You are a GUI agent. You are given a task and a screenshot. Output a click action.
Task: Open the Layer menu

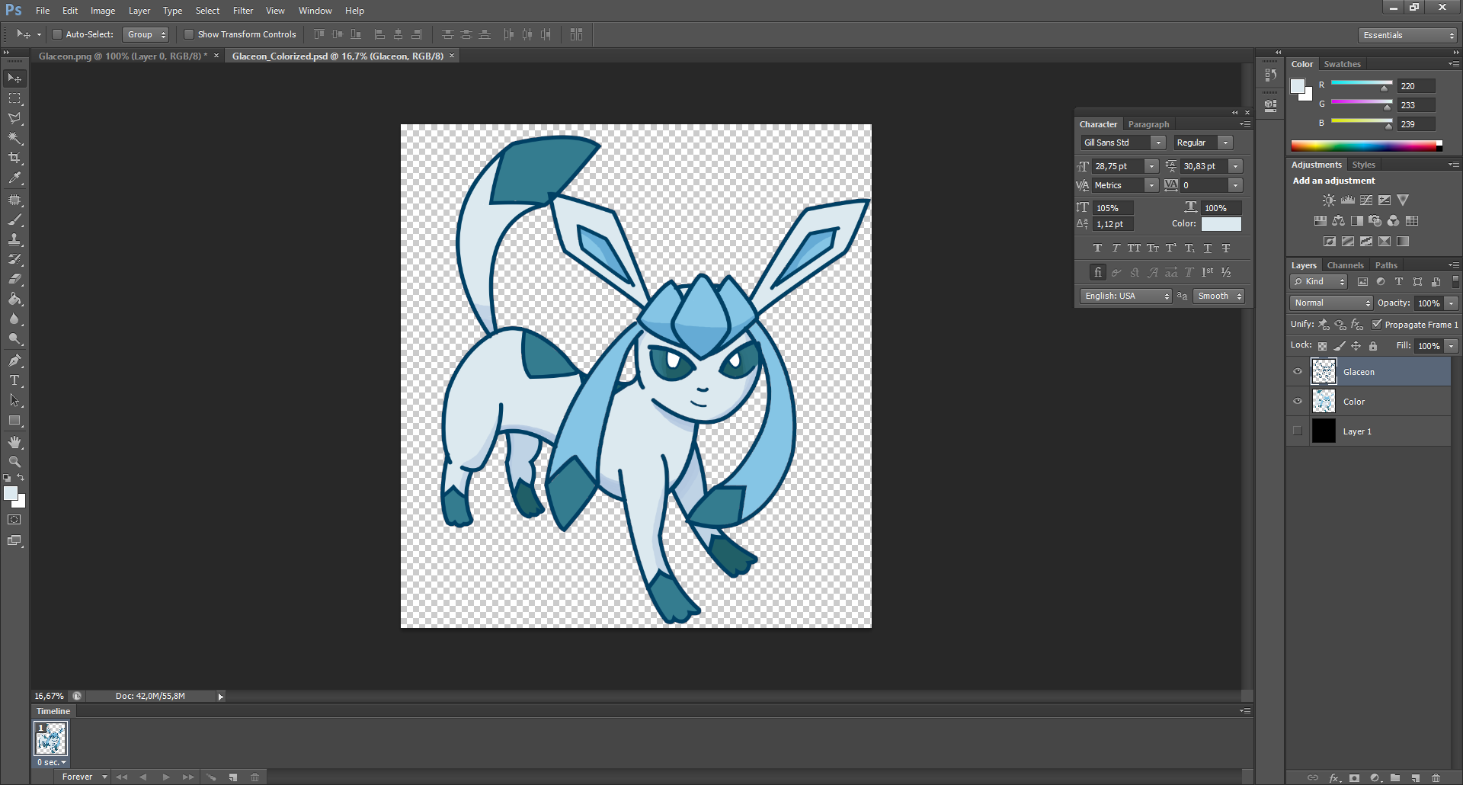(x=139, y=11)
